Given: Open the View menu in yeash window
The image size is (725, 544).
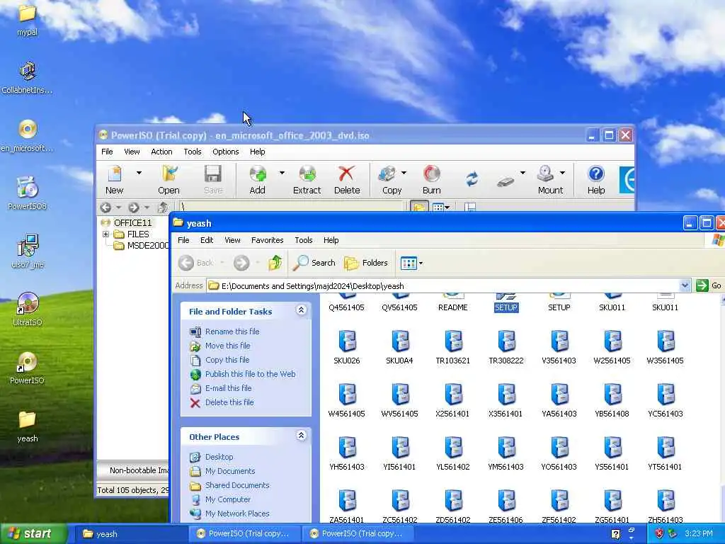Looking at the screenshot, I should click(232, 240).
